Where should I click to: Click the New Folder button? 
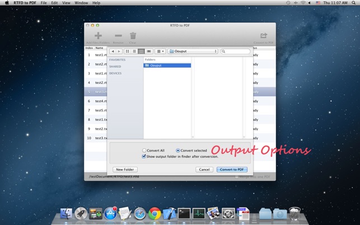[x=125, y=170]
